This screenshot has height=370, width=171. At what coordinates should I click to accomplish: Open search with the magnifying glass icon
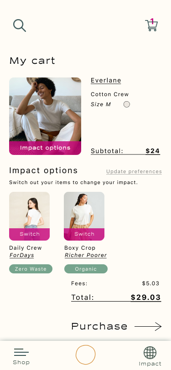[x=20, y=26]
